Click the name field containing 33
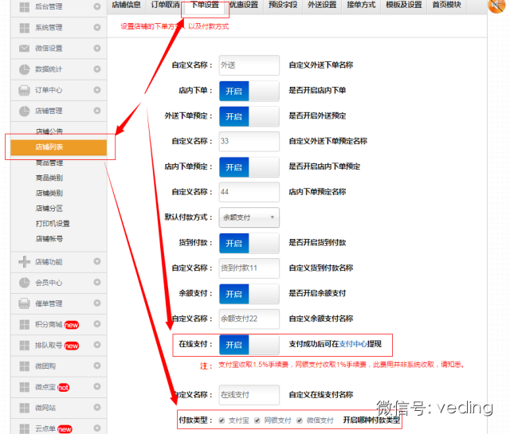Viewport: 510px width, 434px height. pyautogui.click(x=249, y=142)
